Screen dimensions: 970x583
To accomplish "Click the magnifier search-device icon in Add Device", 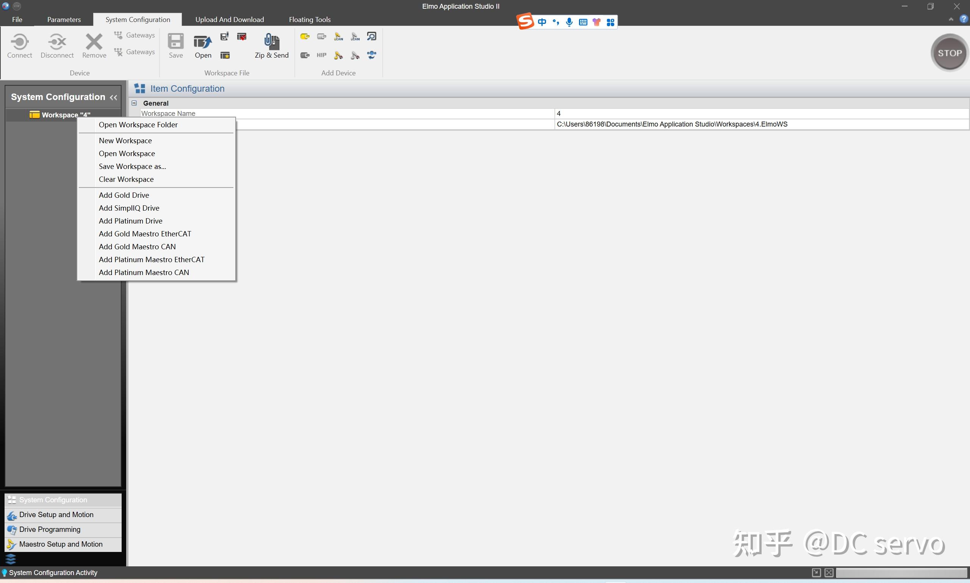I will [371, 36].
